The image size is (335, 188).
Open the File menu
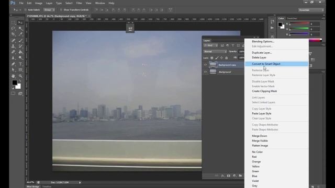pos(21,3)
